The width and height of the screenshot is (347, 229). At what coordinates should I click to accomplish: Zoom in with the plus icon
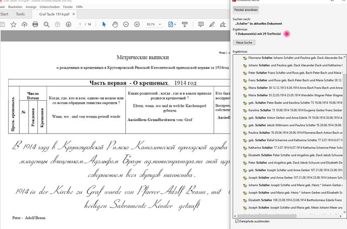pos(137,24)
